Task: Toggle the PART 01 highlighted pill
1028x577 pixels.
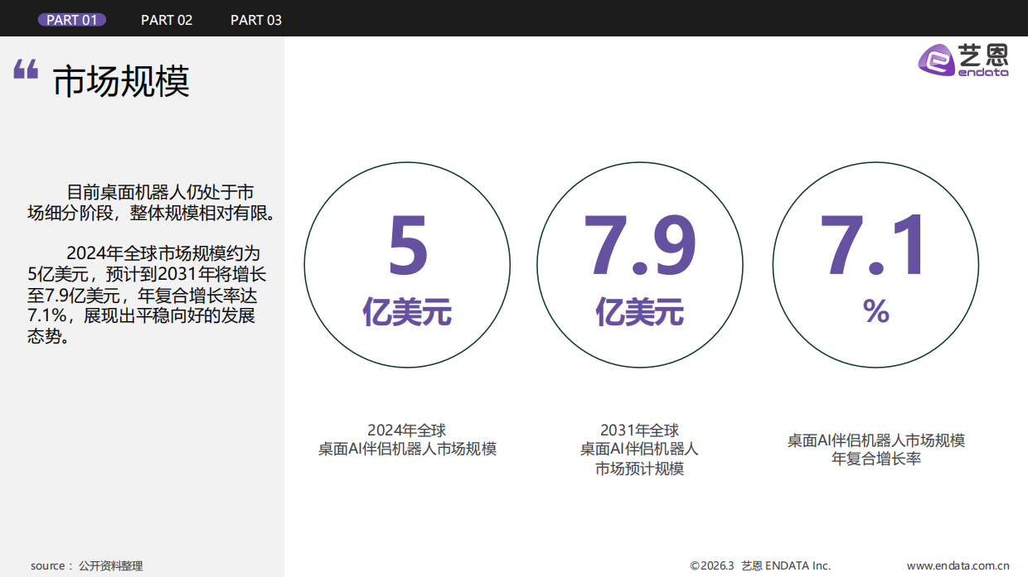Action: 72,18
